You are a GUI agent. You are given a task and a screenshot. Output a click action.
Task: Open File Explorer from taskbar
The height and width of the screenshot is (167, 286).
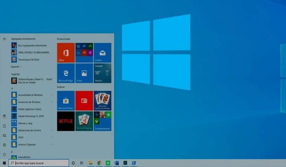pyautogui.click(x=90, y=163)
